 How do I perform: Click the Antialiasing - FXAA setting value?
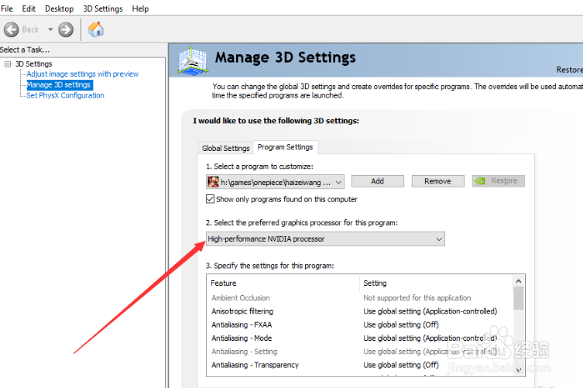pyautogui.click(x=401, y=324)
